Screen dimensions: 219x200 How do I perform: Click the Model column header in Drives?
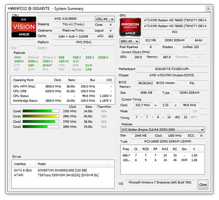[72, 164]
